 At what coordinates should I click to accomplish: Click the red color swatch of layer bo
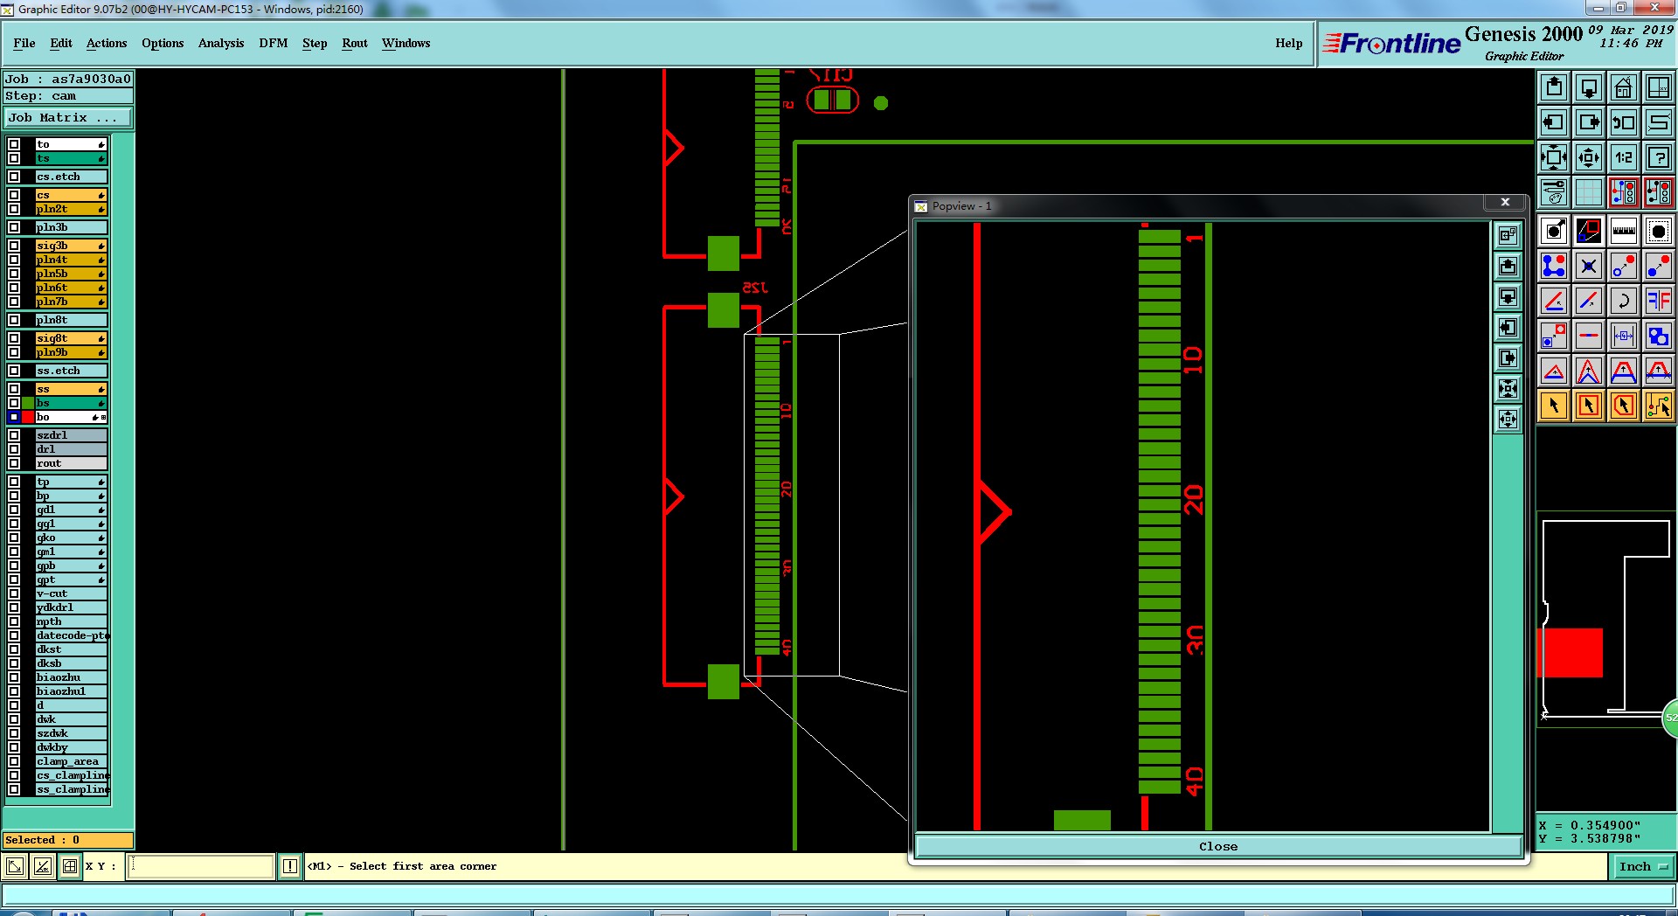(28, 417)
